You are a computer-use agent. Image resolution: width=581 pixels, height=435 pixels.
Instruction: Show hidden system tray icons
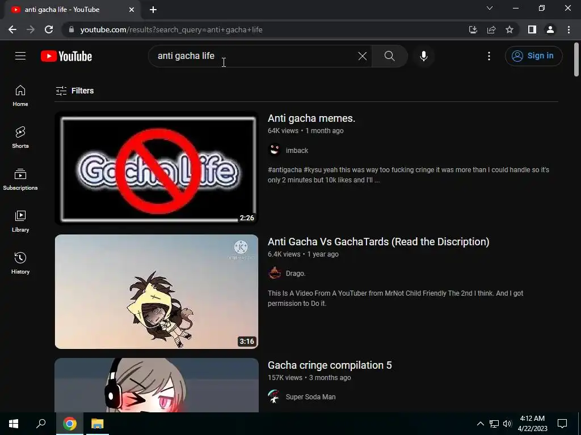click(480, 424)
